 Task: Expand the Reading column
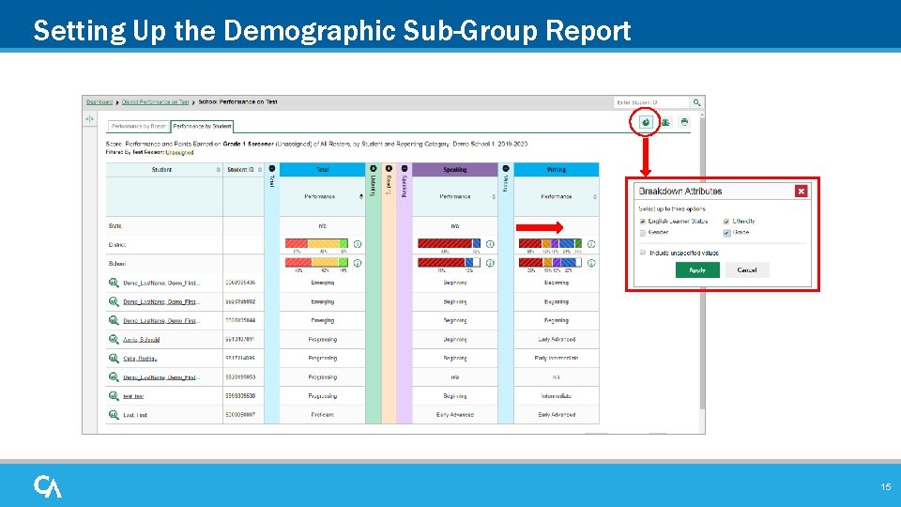tap(389, 168)
